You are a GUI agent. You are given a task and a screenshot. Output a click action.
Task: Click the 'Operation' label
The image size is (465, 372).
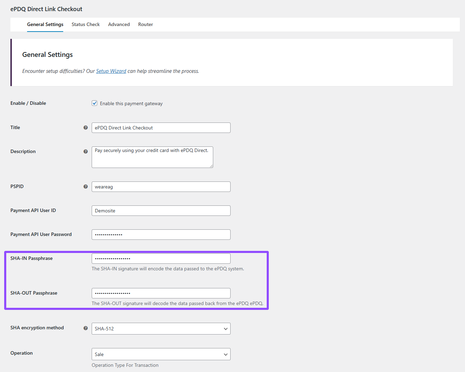click(x=22, y=353)
